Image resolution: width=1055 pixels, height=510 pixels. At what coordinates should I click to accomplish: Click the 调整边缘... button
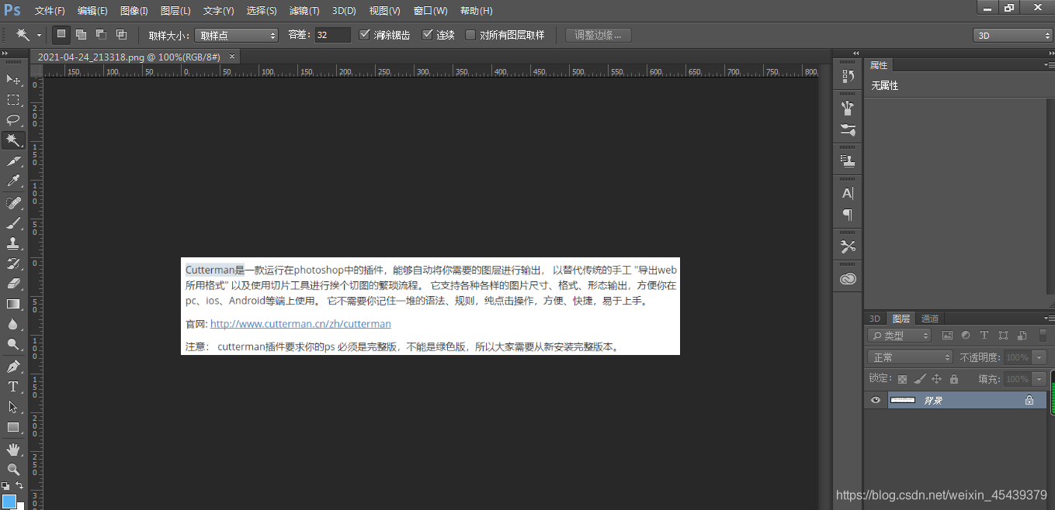pyautogui.click(x=599, y=35)
